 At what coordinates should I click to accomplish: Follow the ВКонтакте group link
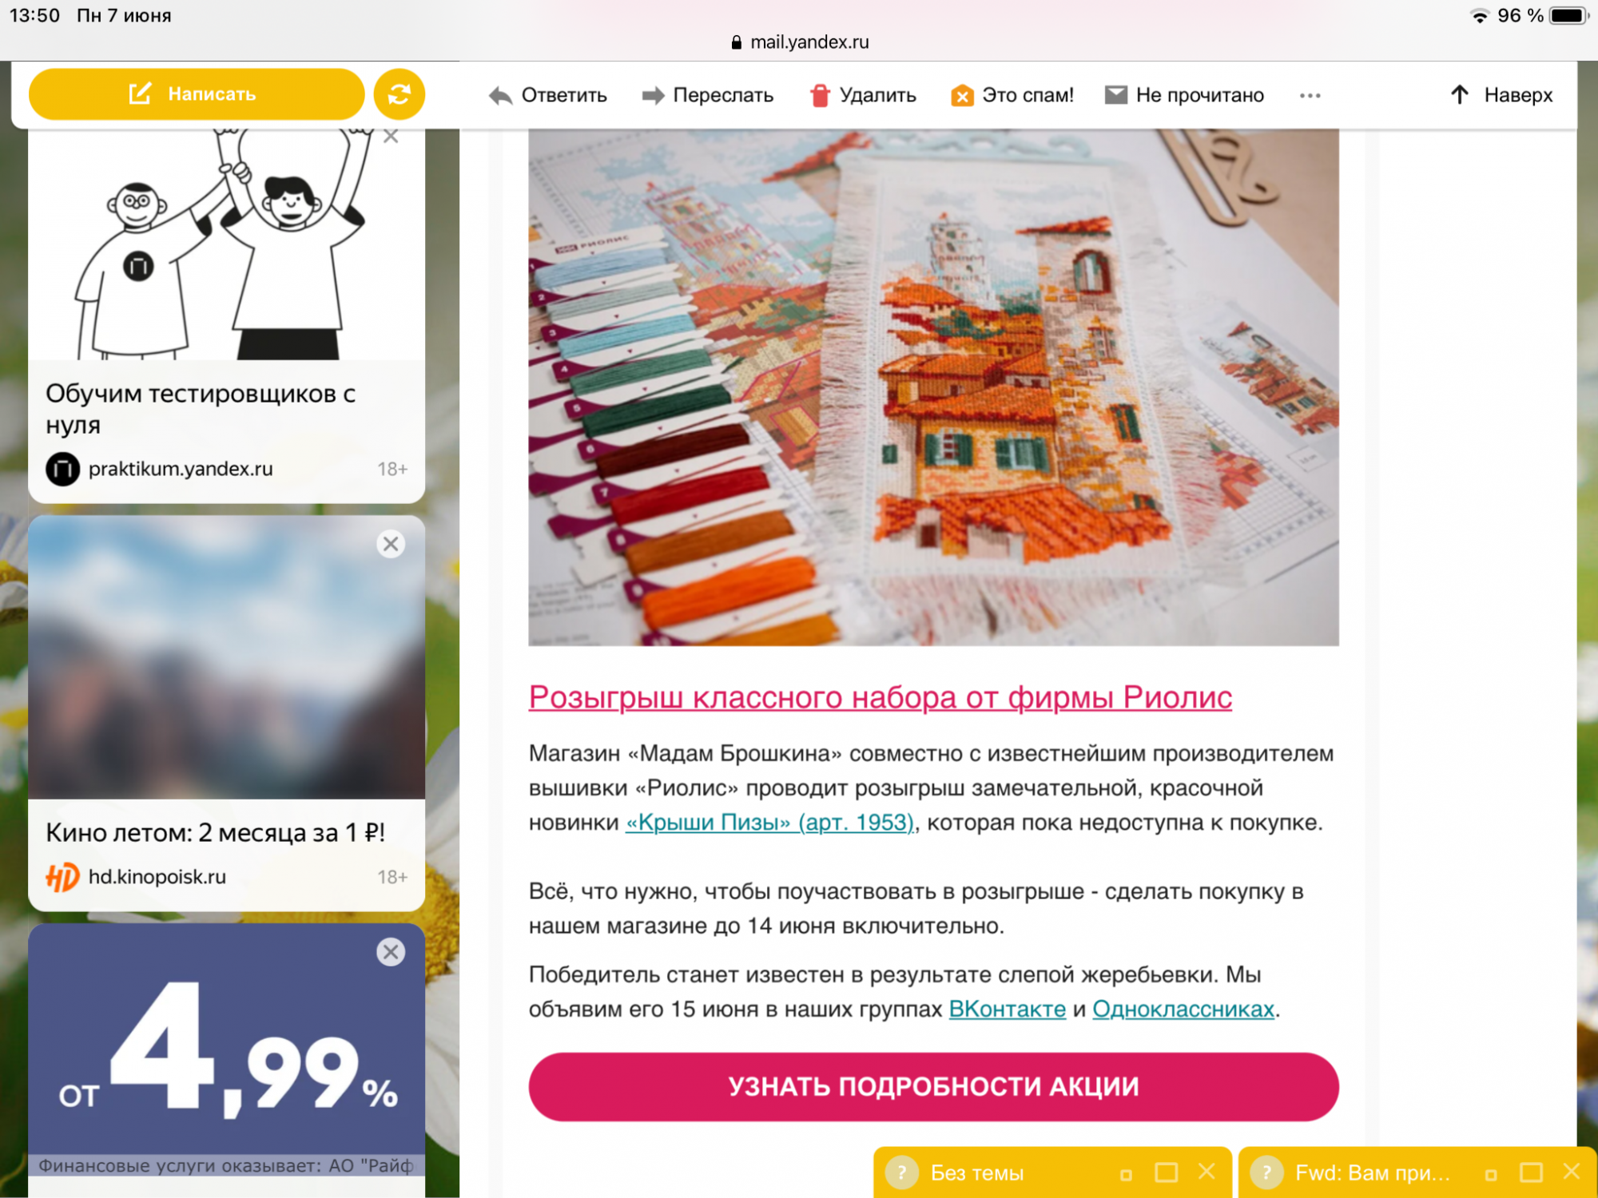(1008, 1009)
